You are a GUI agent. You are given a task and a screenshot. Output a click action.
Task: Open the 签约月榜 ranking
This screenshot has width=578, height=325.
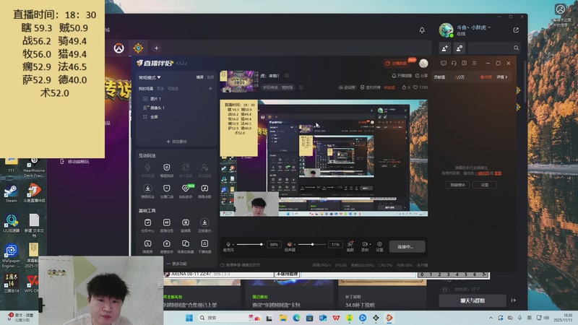[x=370, y=87]
